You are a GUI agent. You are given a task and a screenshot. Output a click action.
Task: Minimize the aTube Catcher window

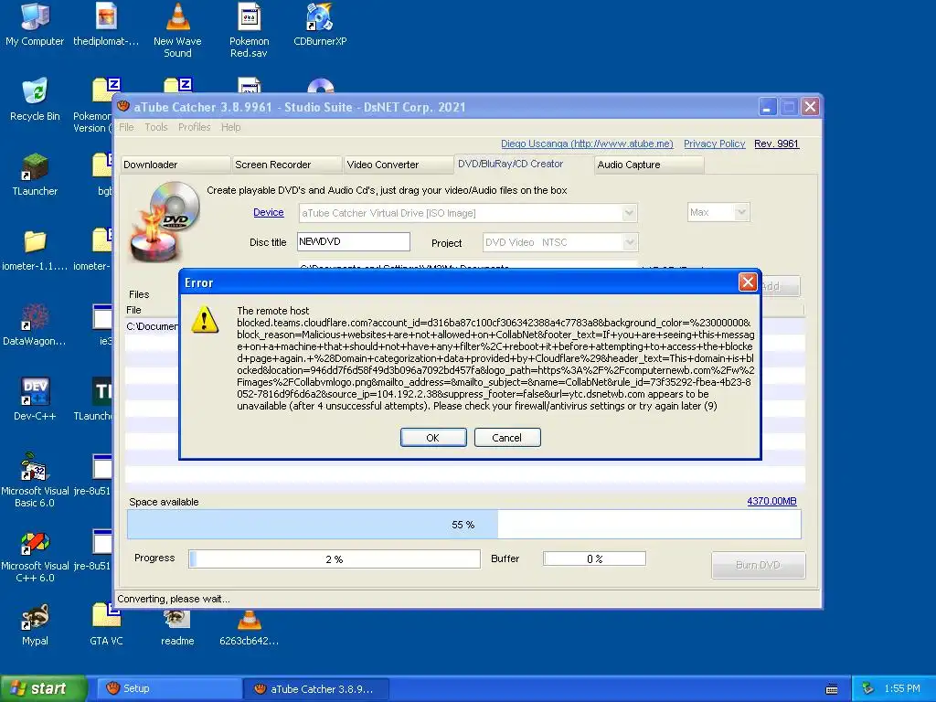[x=767, y=107]
